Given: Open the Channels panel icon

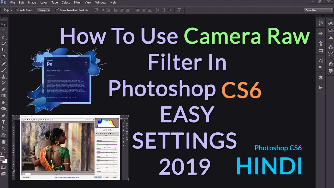Looking at the screenshot, I should pyautogui.click(x=331, y=47).
